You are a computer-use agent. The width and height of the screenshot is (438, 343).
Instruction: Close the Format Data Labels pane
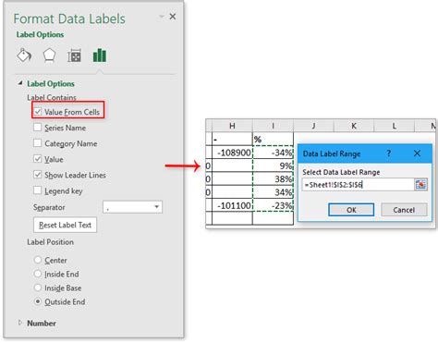(x=173, y=17)
